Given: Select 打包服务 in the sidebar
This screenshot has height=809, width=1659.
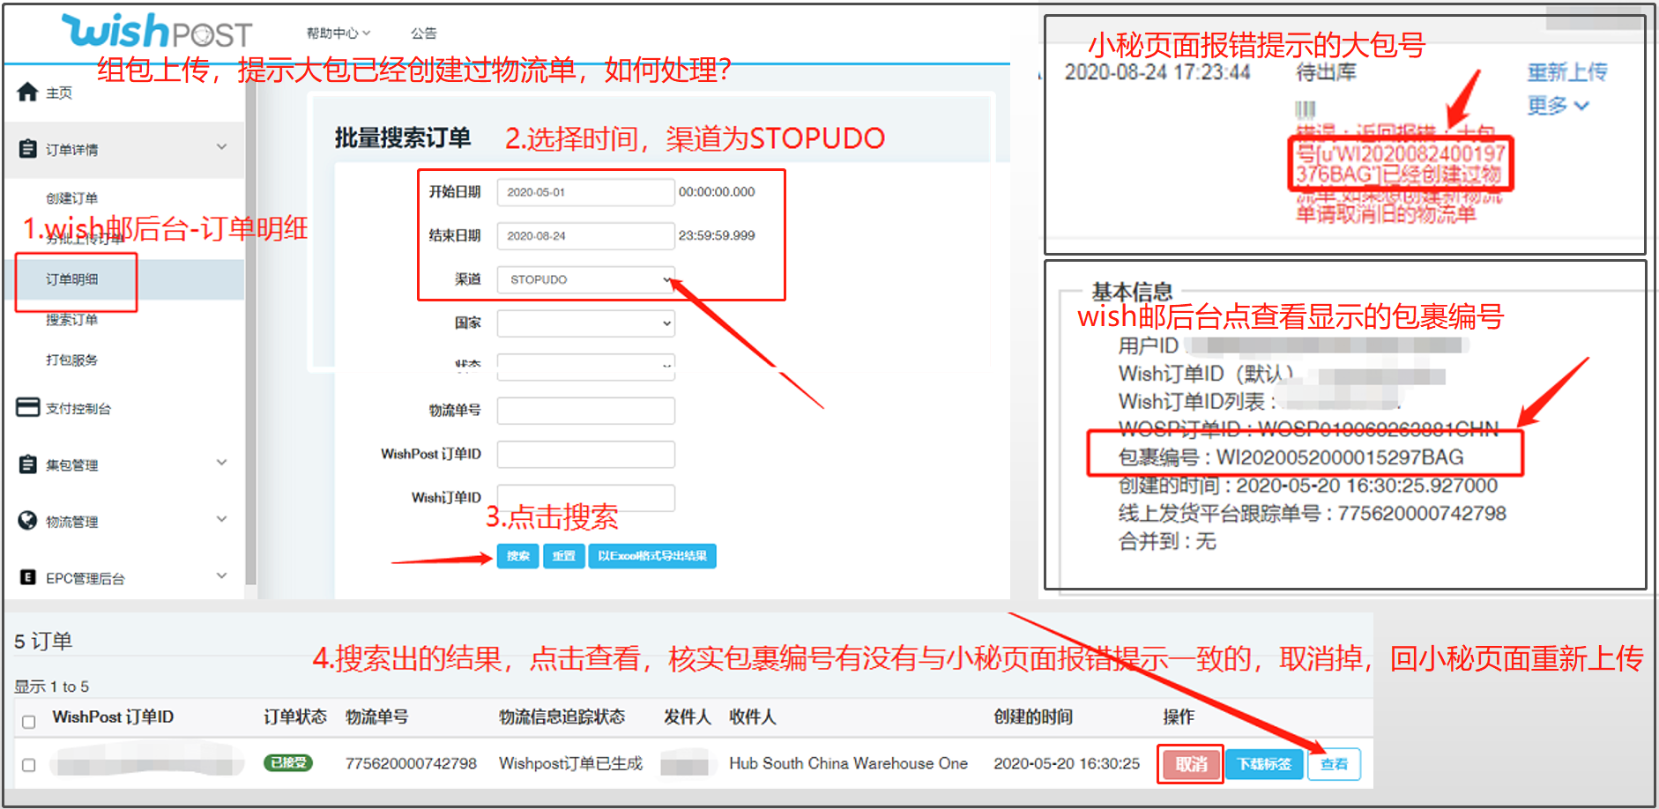Looking at the screenshot, I should coord(72,360).
